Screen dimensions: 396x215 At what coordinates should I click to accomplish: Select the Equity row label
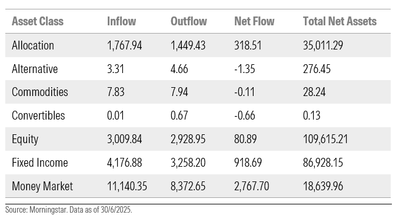[x=25, y=140]
